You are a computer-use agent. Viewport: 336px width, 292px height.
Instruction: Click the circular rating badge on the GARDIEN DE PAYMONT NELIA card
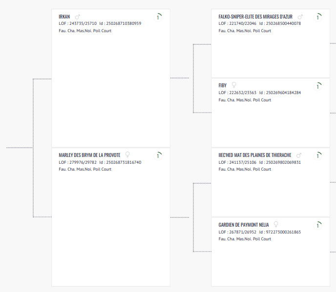318,225
